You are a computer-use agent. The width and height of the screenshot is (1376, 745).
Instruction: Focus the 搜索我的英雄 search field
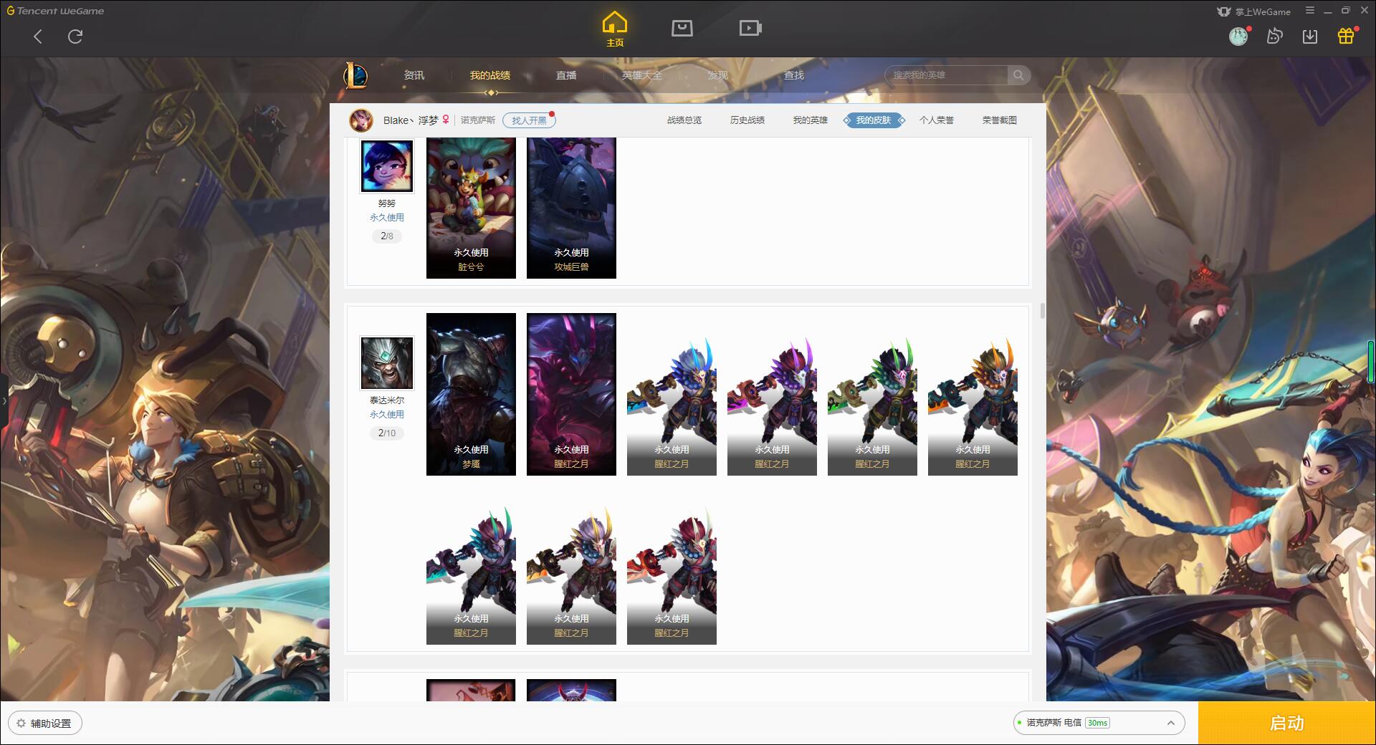click(x=946, y=75)
